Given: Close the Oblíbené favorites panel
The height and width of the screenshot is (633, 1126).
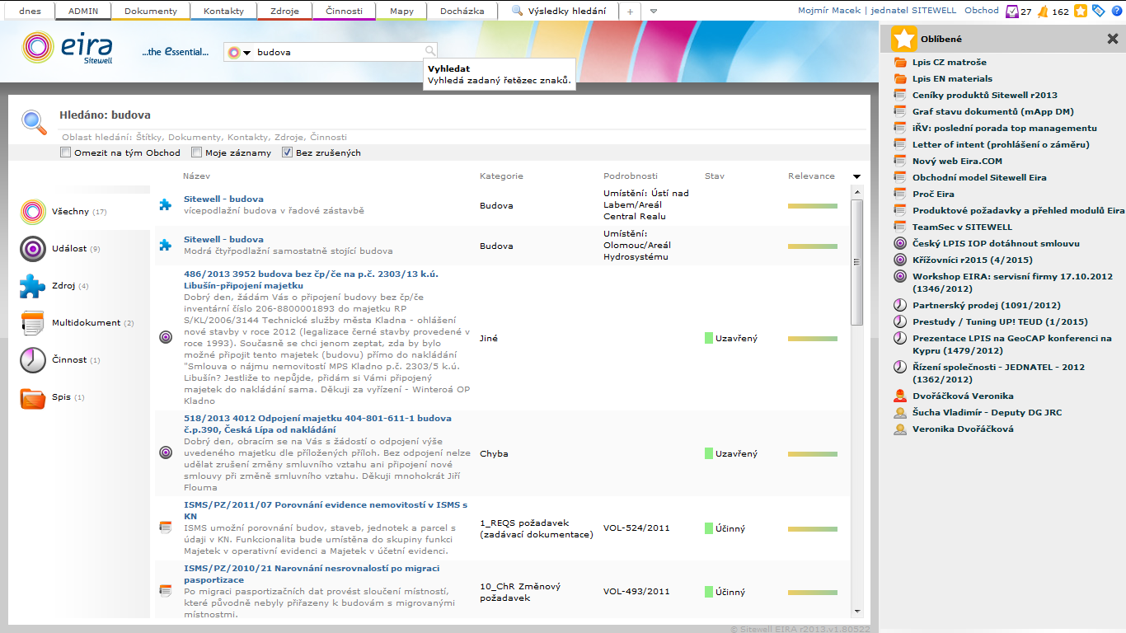Looking at the screenshot, I should (1112, 39).
